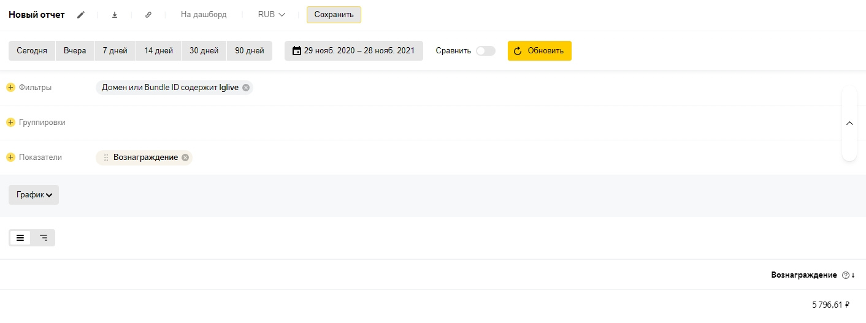Viewport: 866px width, 323px height.
Task: Download the report via download icon
Action: (x=115, y=15)
